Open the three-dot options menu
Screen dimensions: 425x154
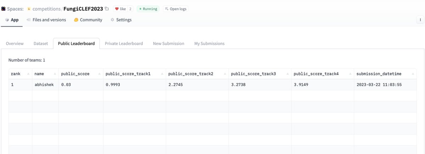[420, 20]
